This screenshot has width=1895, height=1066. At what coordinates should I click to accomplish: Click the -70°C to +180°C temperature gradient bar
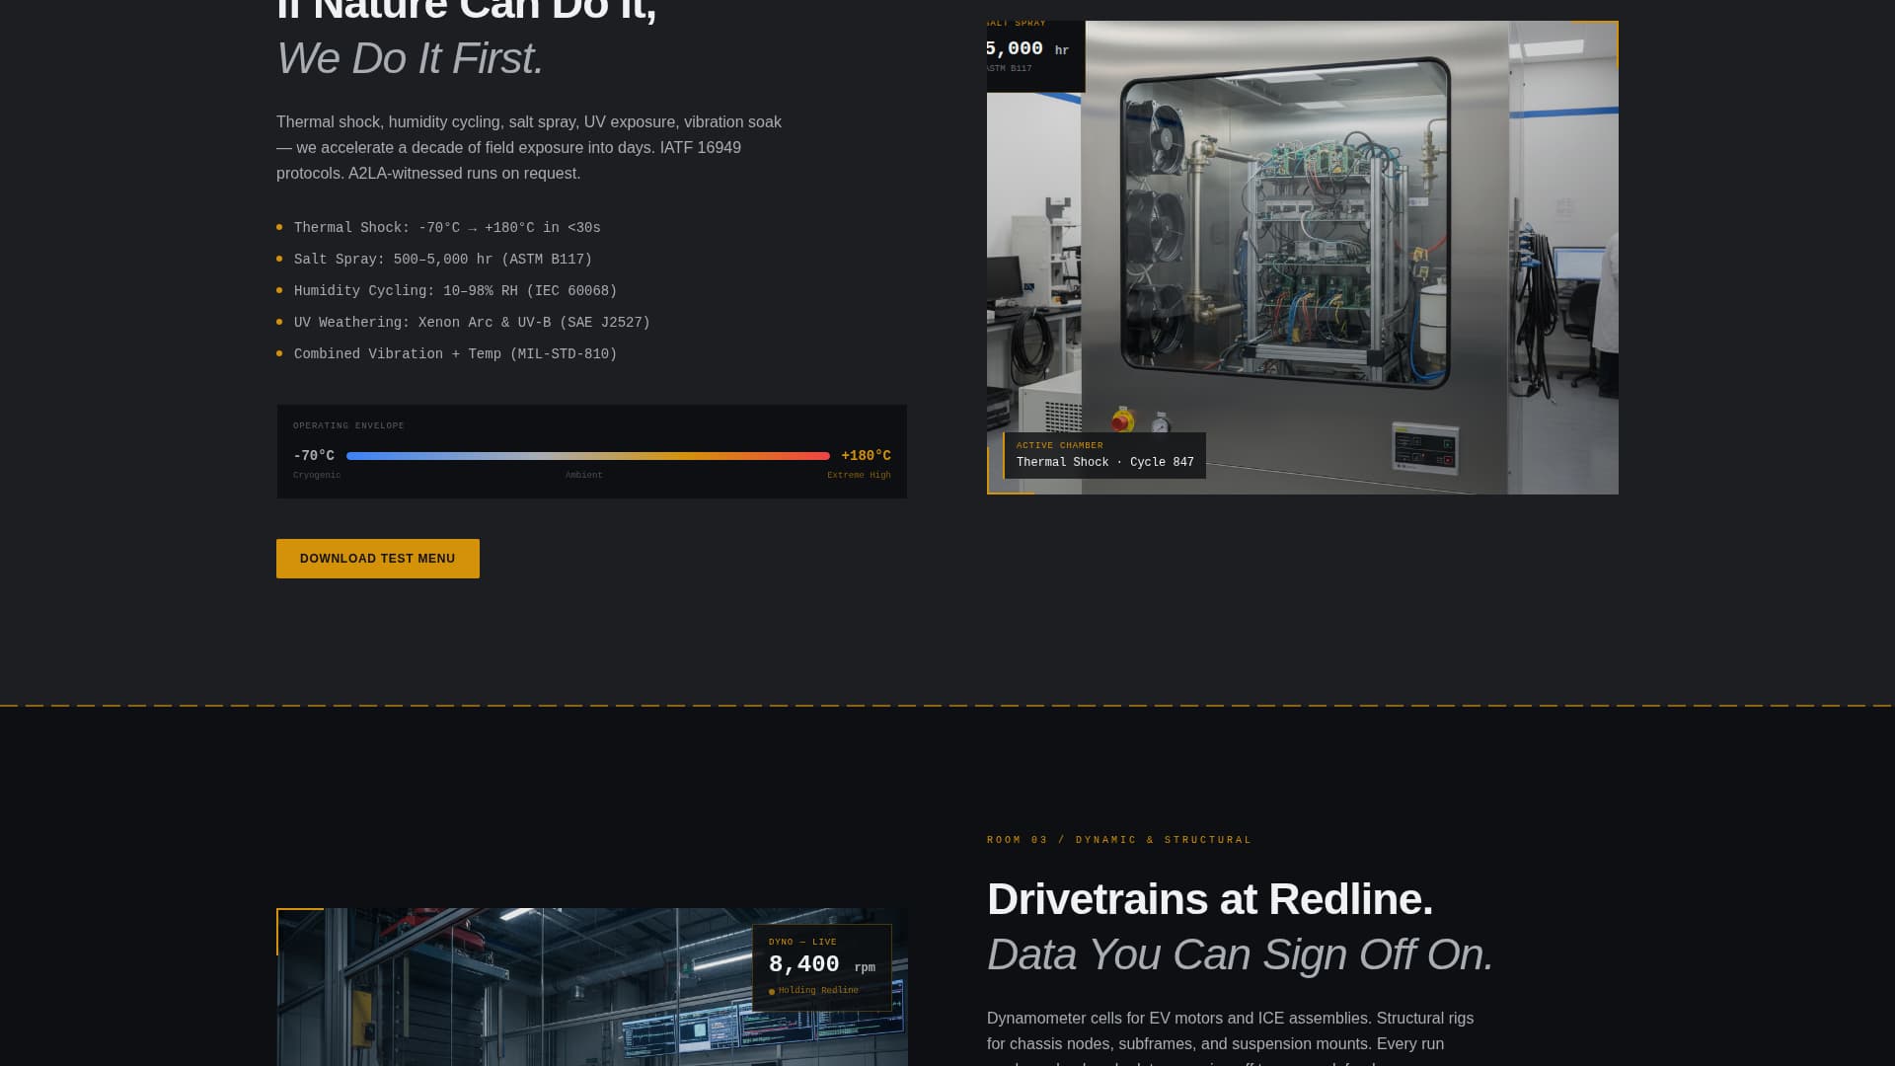click(589, 456)
